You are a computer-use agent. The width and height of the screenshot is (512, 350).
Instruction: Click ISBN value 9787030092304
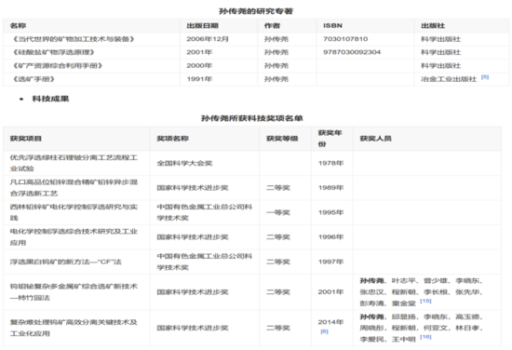pos(352,52)
